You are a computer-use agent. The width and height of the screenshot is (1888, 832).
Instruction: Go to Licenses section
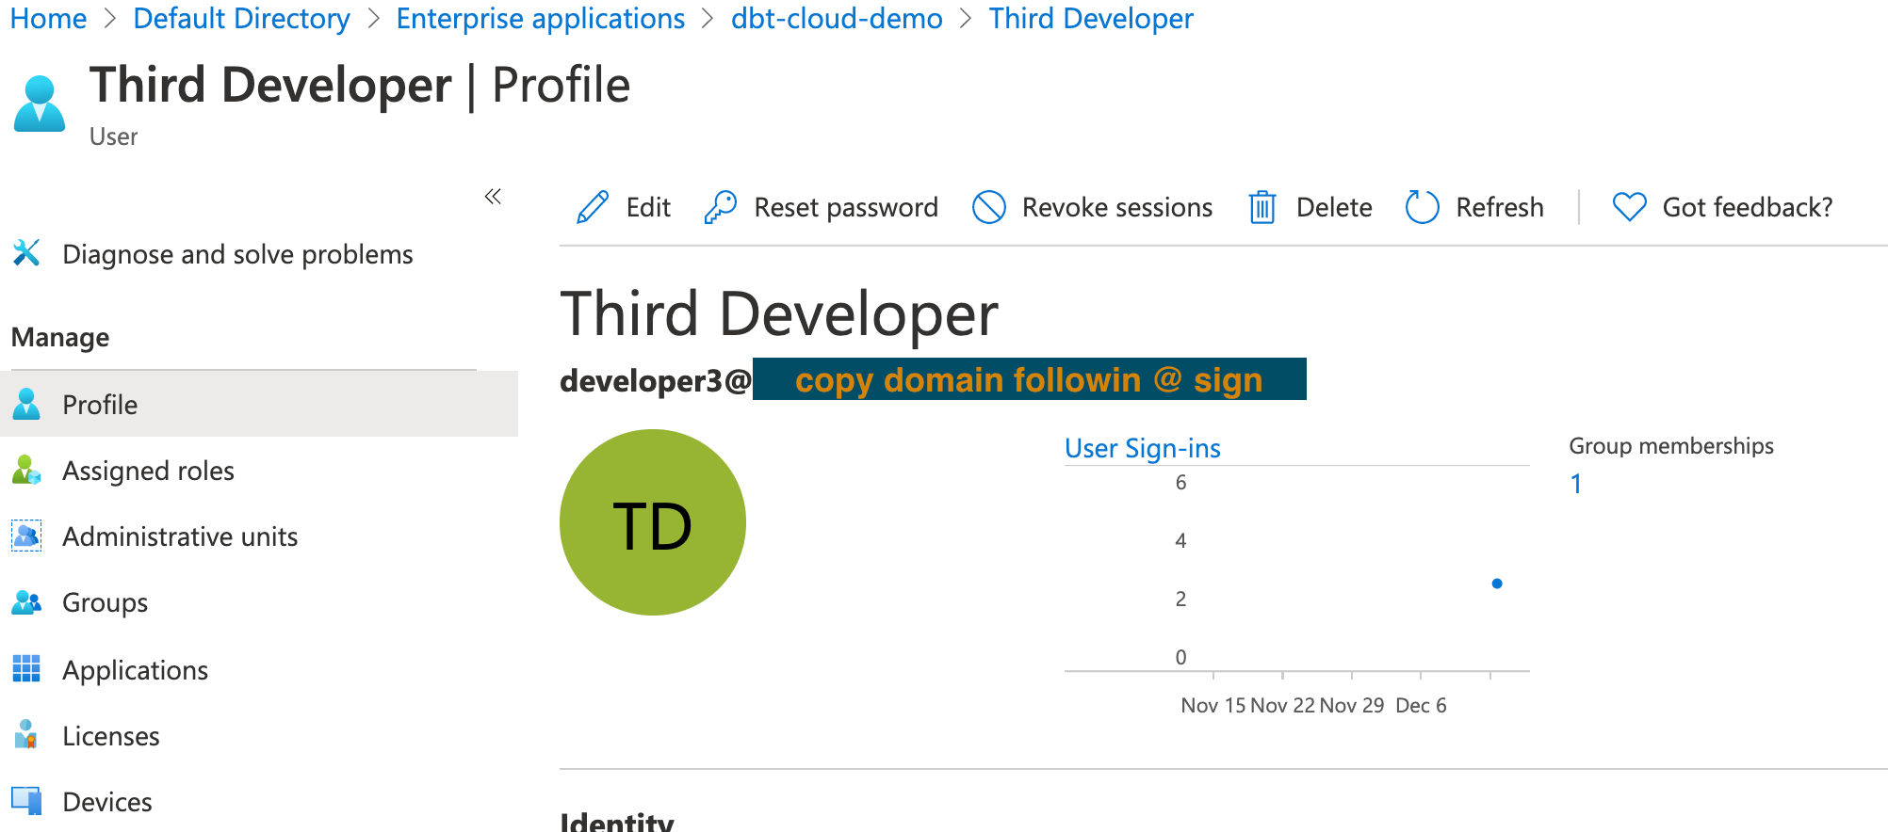(x=110, y=736)
